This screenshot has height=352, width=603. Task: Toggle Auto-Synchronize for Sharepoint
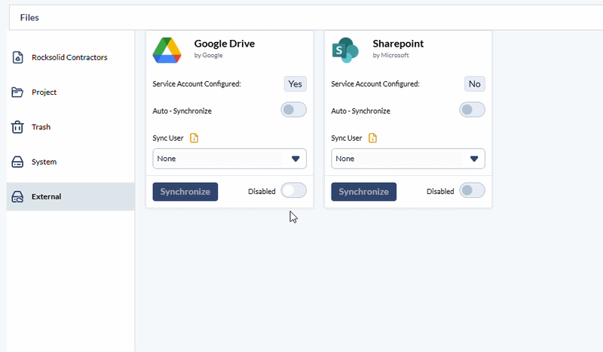472,110
